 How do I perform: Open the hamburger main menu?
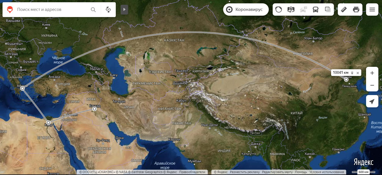point(372,10)
